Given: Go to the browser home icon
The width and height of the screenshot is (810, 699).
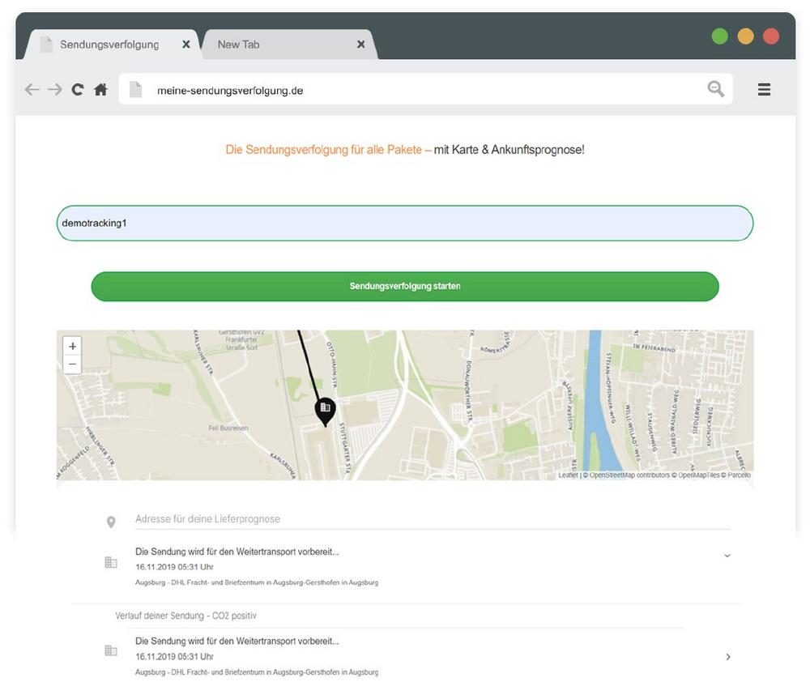Looking at the screenshot, I should click(100, 90).
